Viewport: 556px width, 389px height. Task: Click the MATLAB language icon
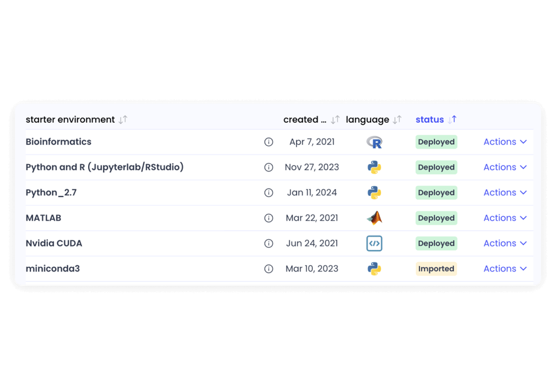coord(375,218)
